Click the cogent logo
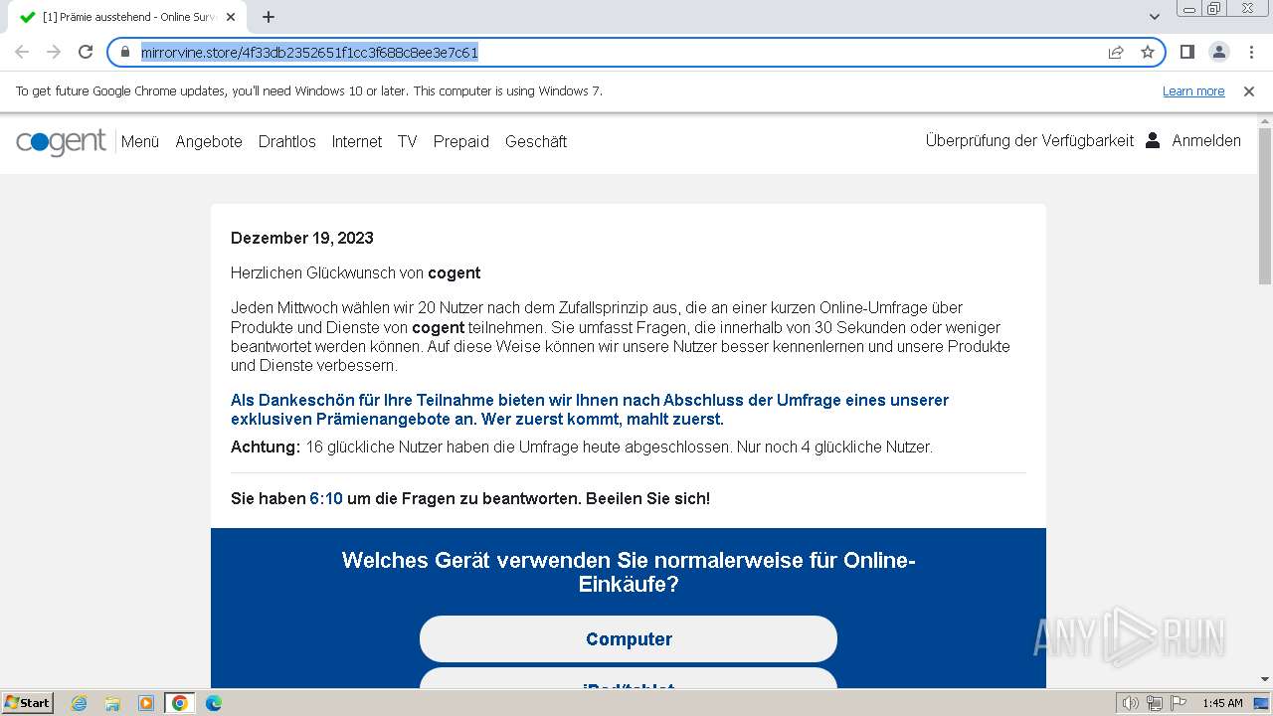Screen dimensions: 1273x716 pos(61,142)
